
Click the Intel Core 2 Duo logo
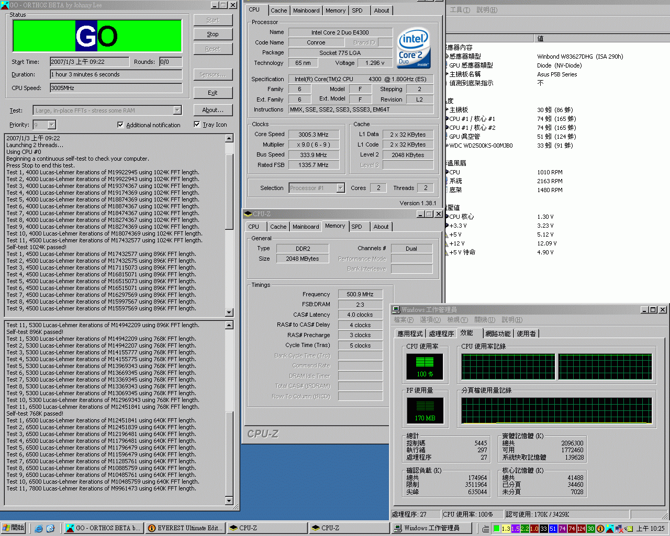(414, 48)
